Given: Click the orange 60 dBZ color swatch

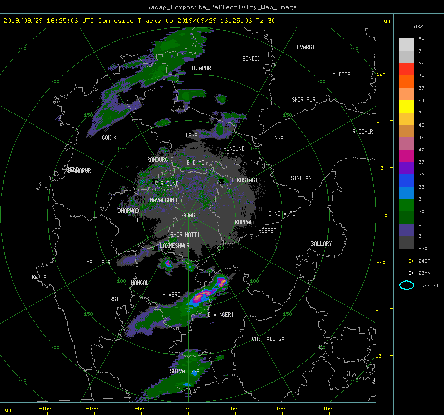Looking at the screenshot, I should click(407, 81).
